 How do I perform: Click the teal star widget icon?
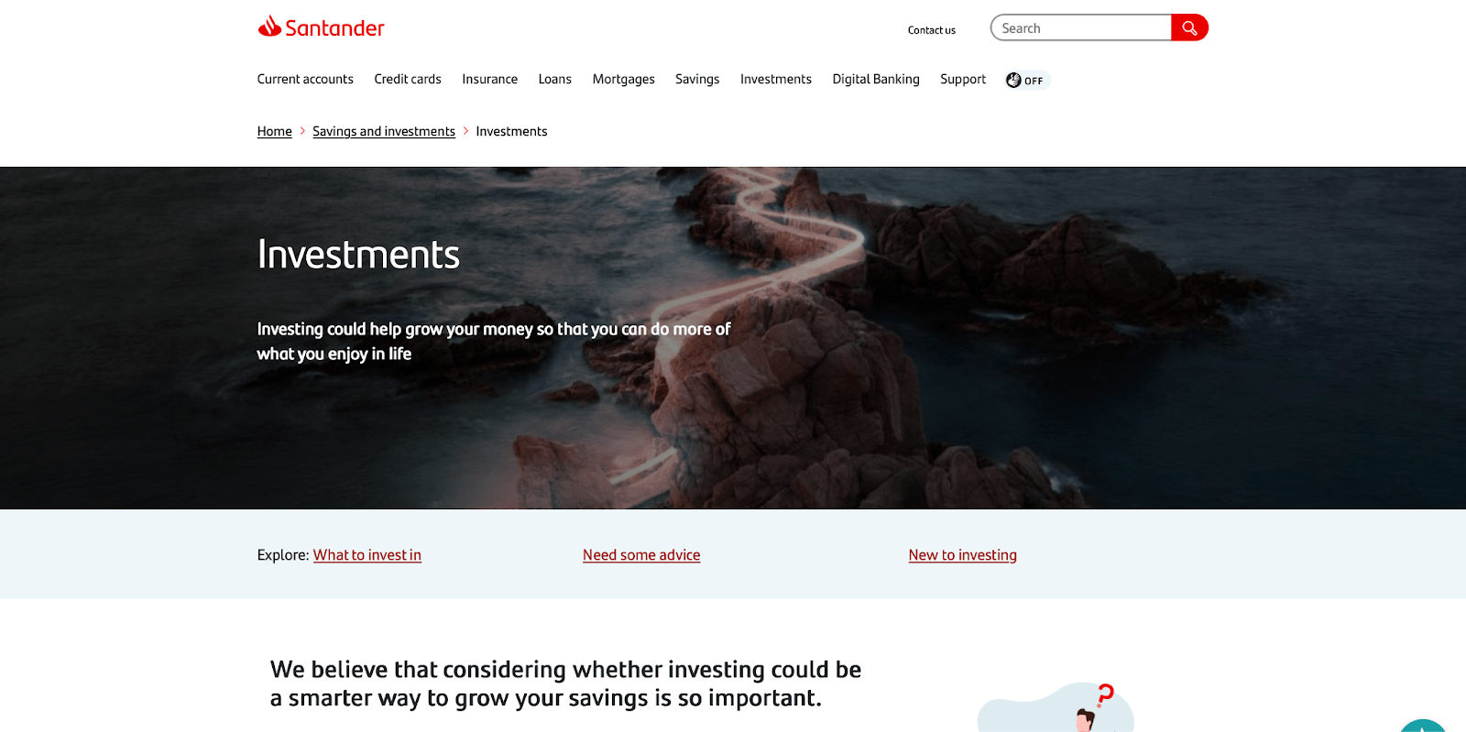1423,726
